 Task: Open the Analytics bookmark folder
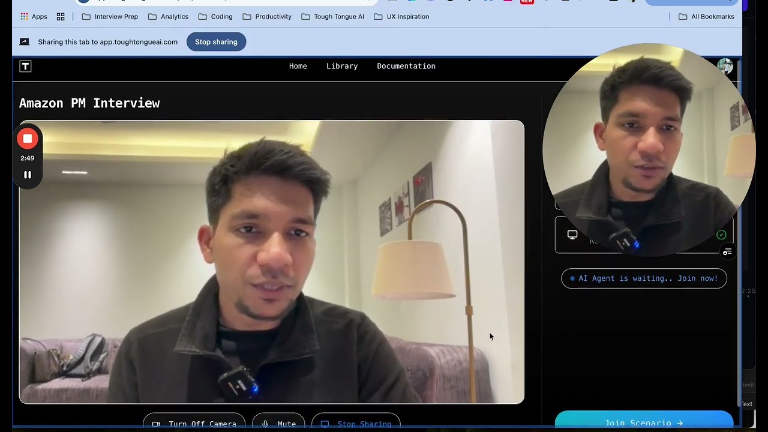pos(168,17)
